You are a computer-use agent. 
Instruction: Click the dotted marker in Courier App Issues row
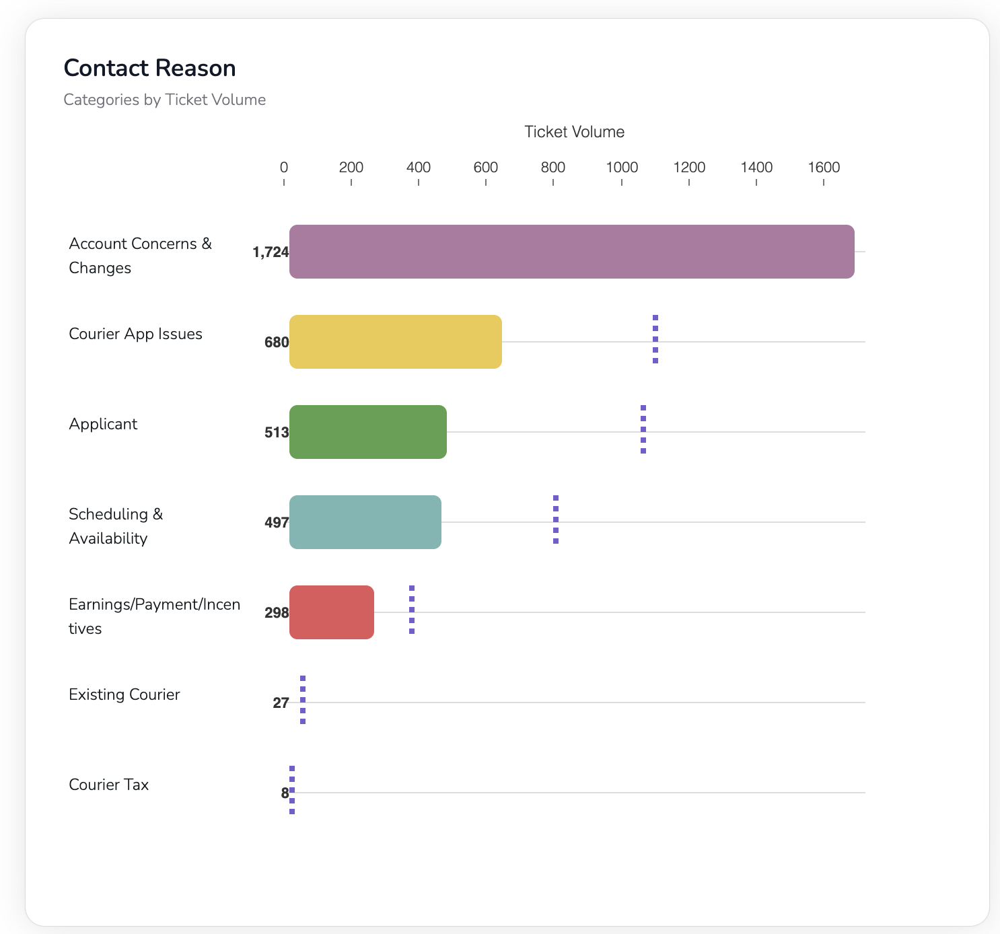coord(655,339)
